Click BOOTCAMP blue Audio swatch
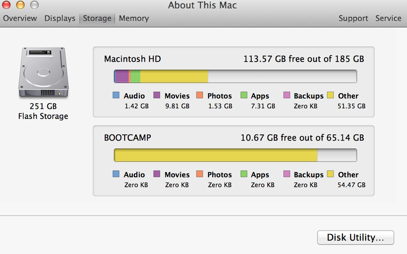Screen dimensions: 407x254 (115, 174)
